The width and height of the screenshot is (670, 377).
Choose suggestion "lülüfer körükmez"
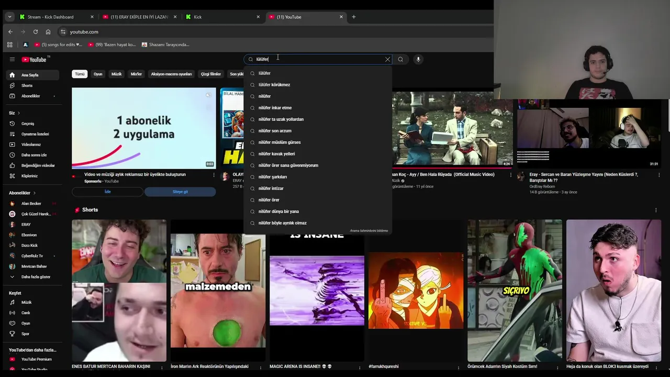pyautogui.click(x=318, y=85)
